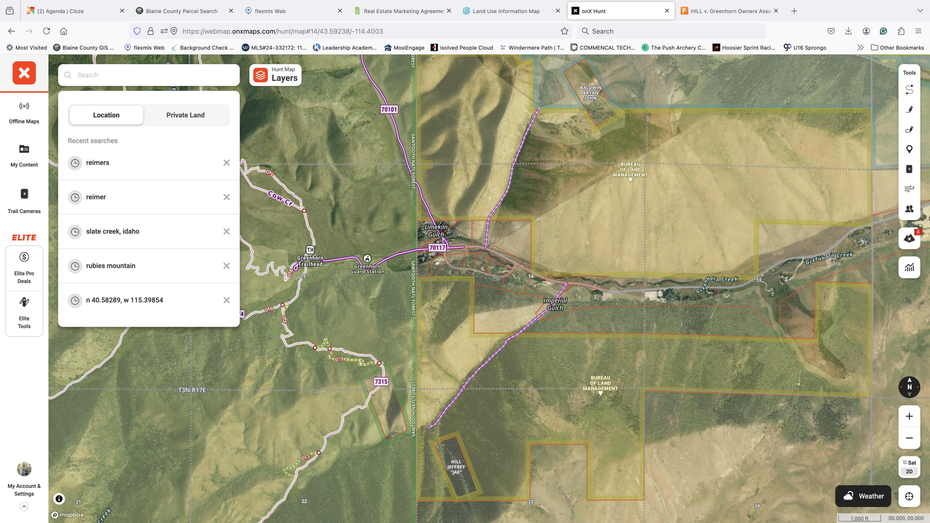Click the locate me crosshair button
Viewport: 930px width, 523px height.
tap(909, 496)
